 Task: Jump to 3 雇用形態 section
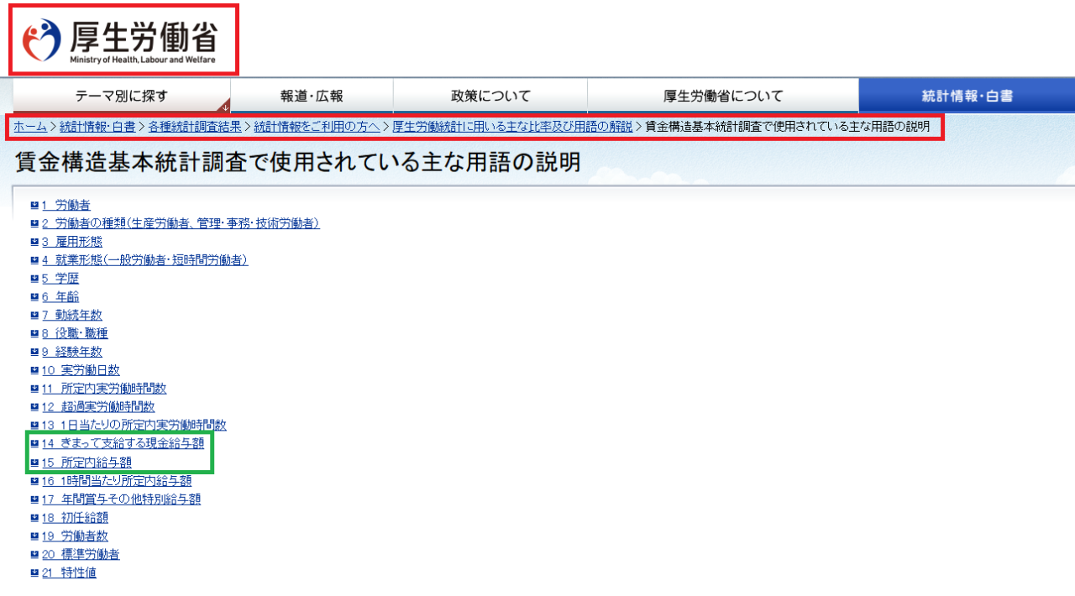[72, 242]
